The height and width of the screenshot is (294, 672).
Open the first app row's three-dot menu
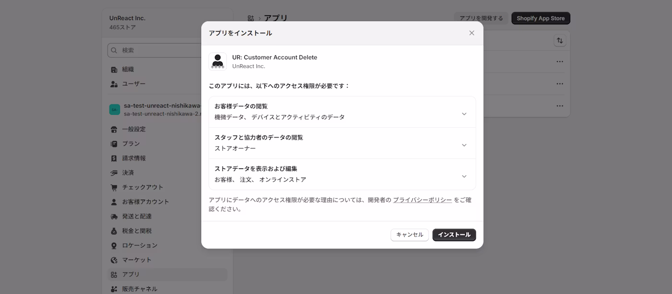click(x=560, y=62)
